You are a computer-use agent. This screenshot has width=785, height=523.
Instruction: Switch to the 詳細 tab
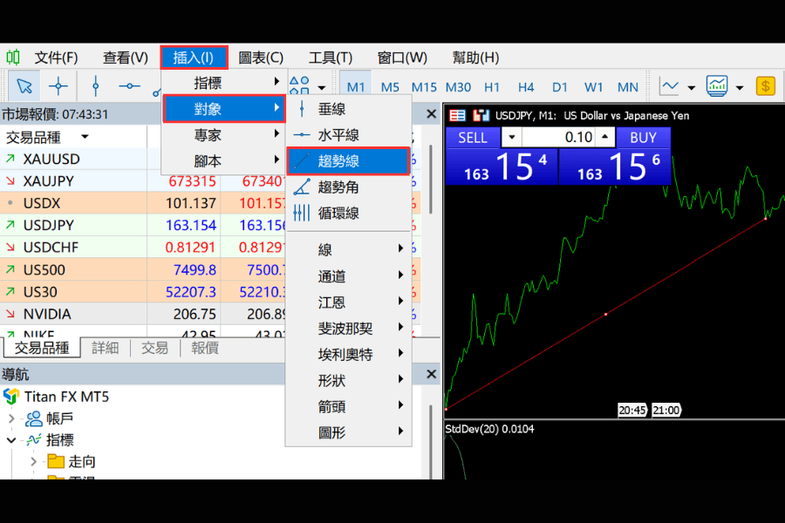[x=106, y=348]
